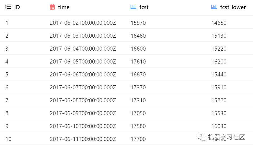Select the fcst column header label

[144, 7]
